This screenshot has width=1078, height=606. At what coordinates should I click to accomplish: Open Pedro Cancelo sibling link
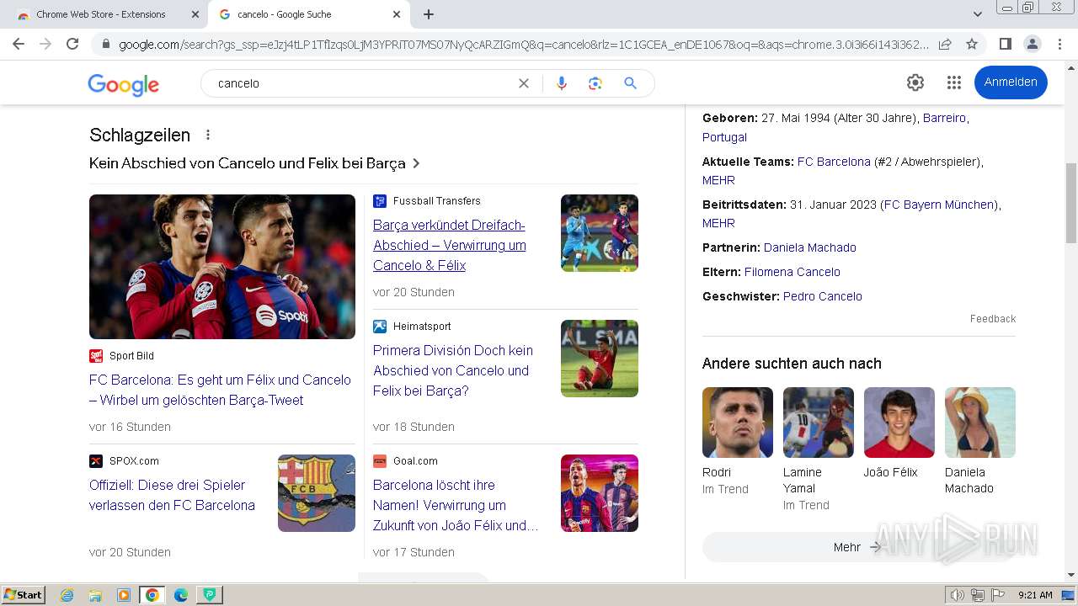[x=822, y=296]
